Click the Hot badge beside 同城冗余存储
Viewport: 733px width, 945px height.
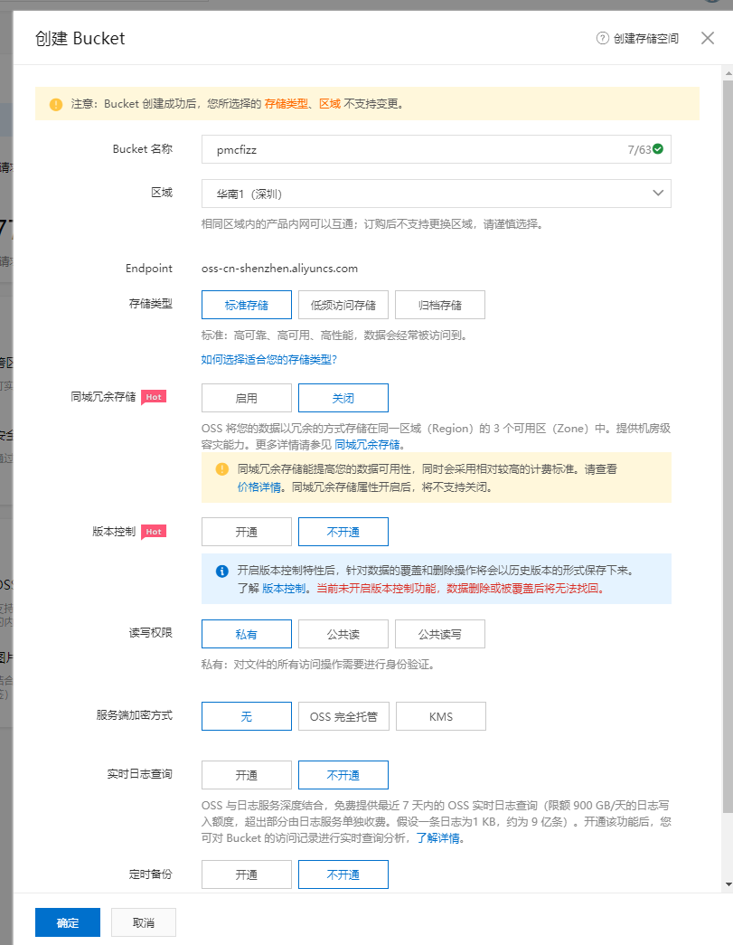[154, 396]
